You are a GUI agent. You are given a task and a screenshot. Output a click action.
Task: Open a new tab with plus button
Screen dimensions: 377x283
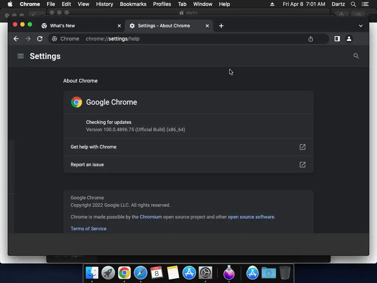[221, 26]
